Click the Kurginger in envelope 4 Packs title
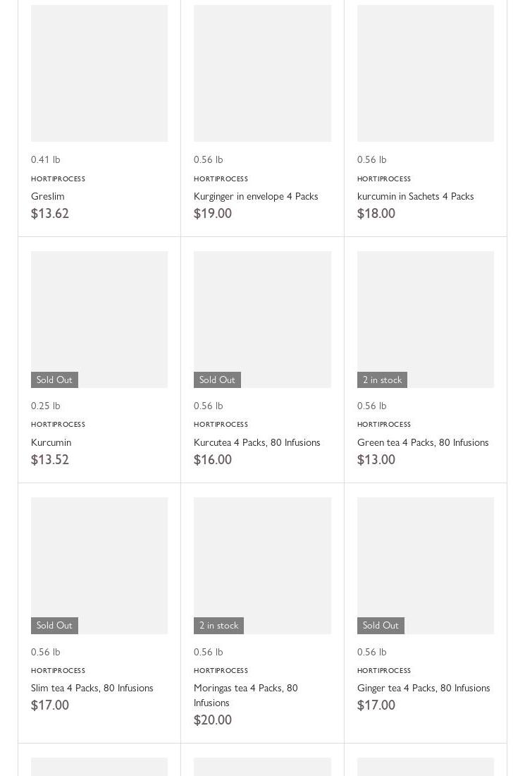 (x=256, y=196)
